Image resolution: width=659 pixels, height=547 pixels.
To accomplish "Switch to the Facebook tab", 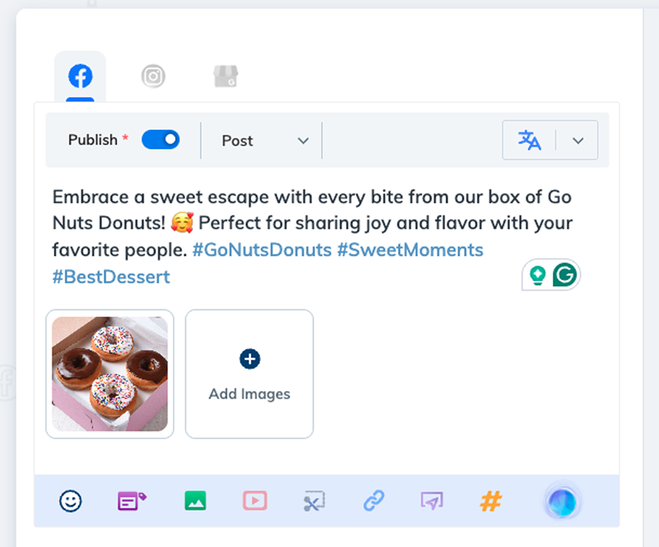I will (x=80, y=77).
